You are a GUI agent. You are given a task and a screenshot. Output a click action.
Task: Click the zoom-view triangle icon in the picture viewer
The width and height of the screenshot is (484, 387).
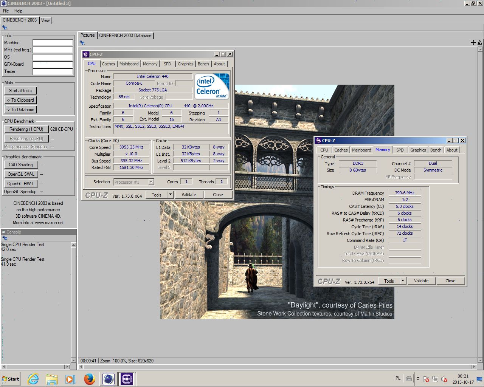(480, 43)
